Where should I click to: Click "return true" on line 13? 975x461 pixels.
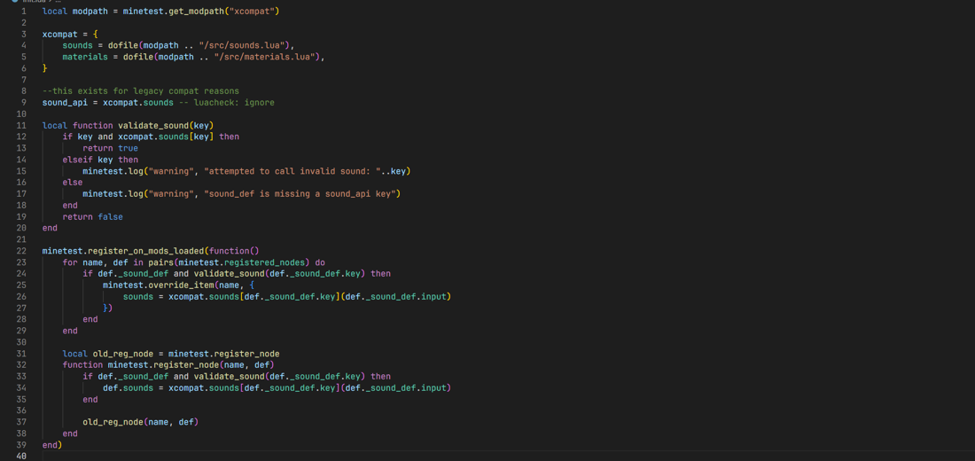tap(110, 148)
